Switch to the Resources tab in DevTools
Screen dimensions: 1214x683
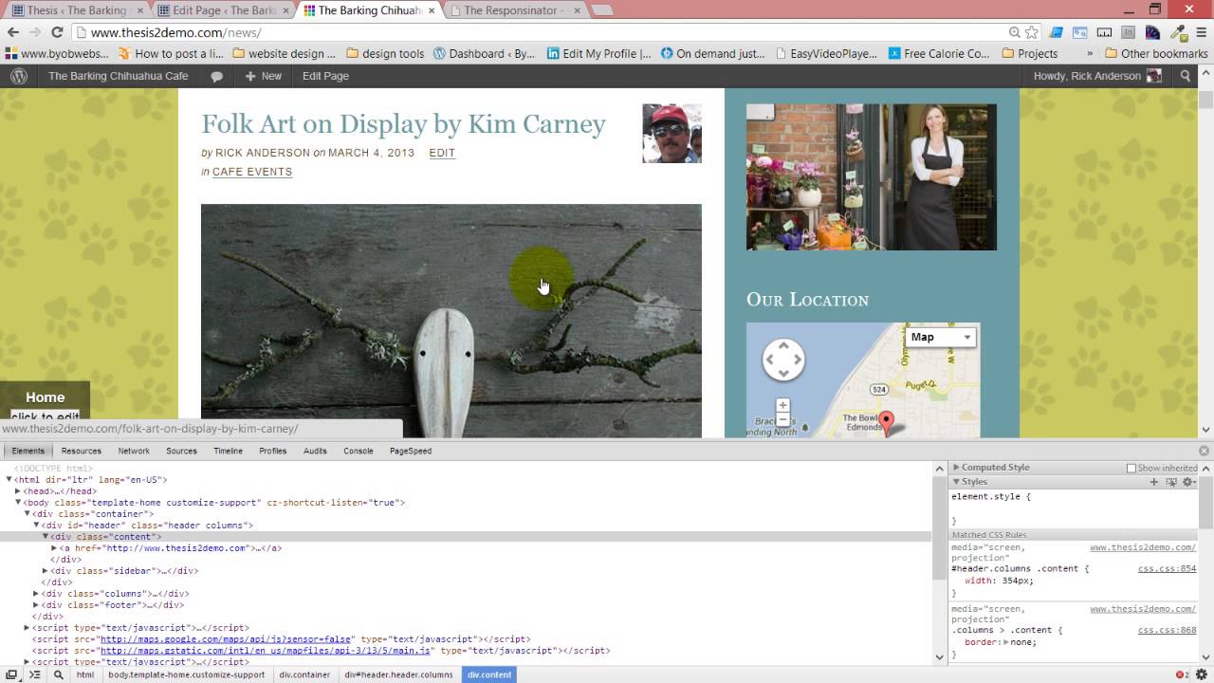[82, 451]
